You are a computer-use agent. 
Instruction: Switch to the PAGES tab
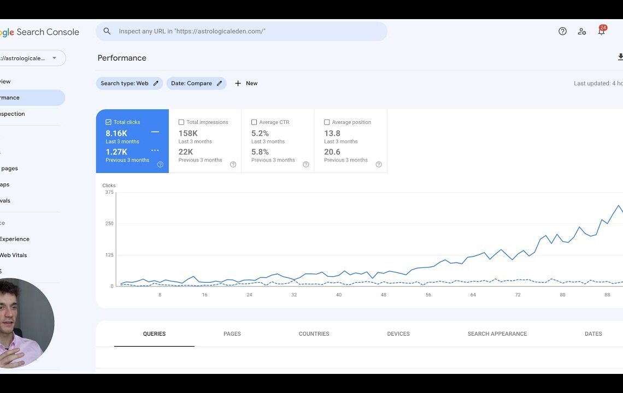232,334
